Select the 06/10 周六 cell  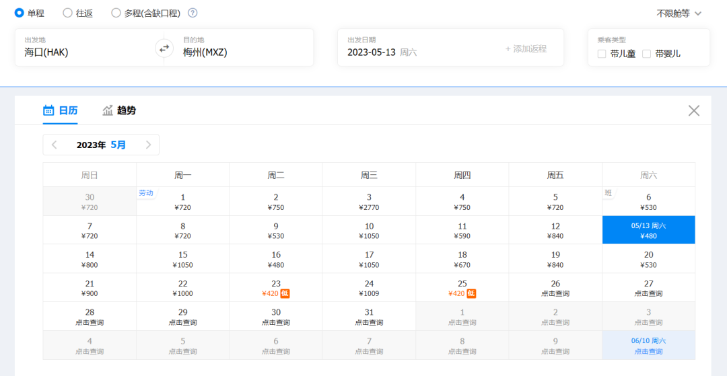649,345
